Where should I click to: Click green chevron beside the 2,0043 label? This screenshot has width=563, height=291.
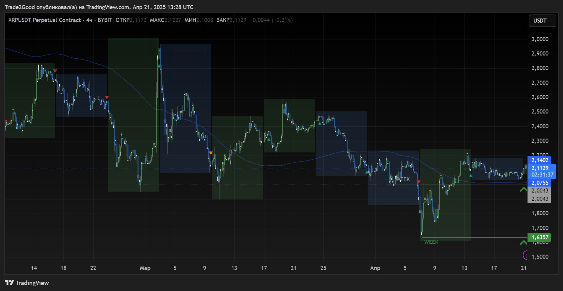pos(523,189)
